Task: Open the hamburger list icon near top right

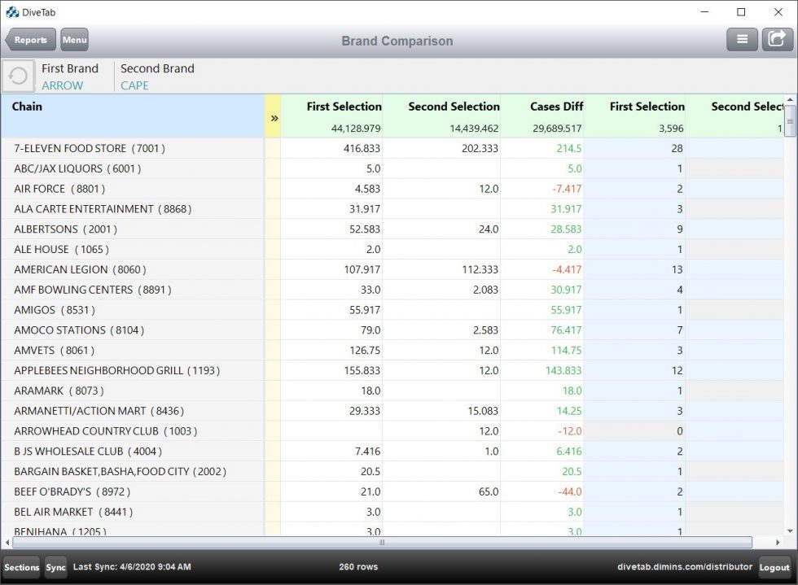Action: pos(742,39)
